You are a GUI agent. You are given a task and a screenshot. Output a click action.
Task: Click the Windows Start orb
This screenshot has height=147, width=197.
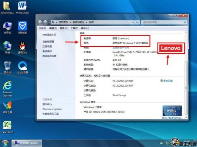[5, 143]
